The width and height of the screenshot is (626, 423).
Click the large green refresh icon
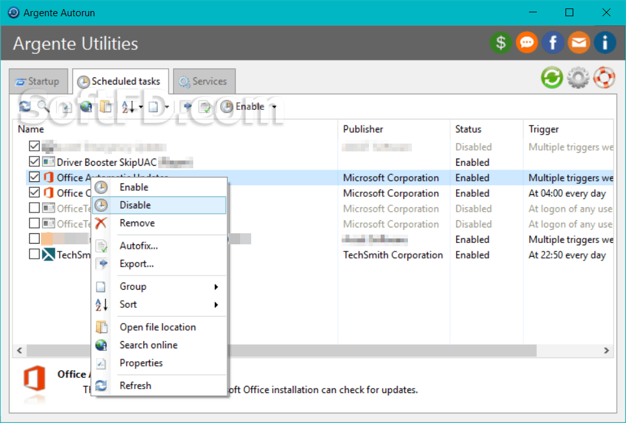(552, 77)
